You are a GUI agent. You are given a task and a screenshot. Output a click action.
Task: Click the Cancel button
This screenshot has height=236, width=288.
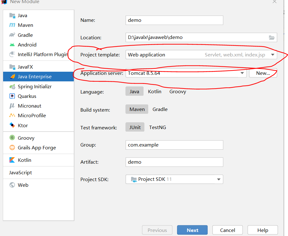pos(227,230)
